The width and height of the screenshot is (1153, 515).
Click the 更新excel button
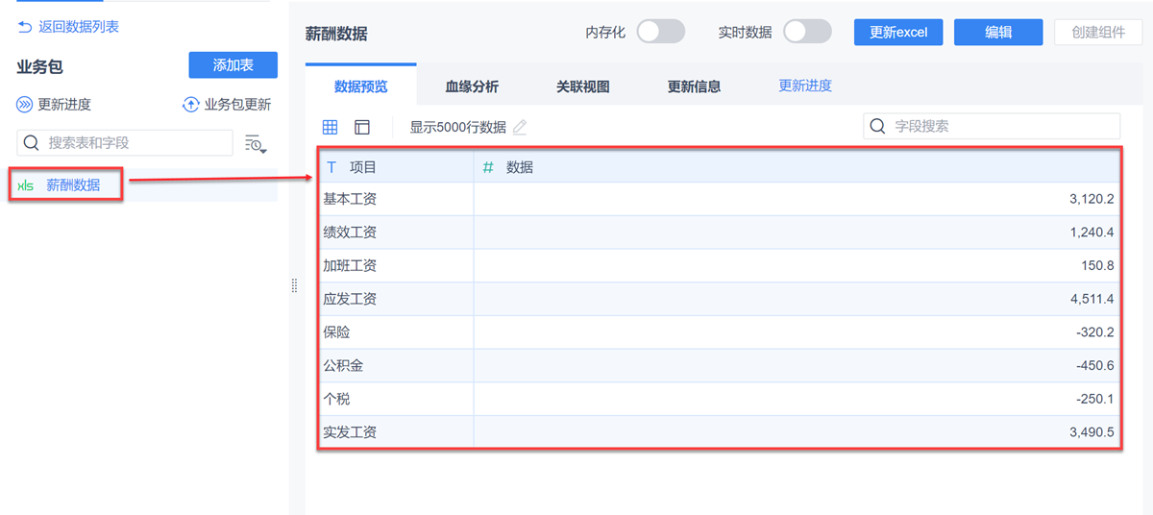pos(898,32)
